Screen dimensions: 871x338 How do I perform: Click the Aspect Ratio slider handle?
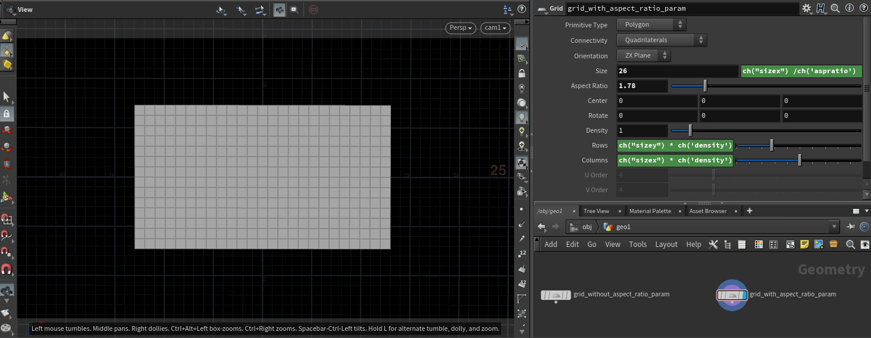coord(705,86)
